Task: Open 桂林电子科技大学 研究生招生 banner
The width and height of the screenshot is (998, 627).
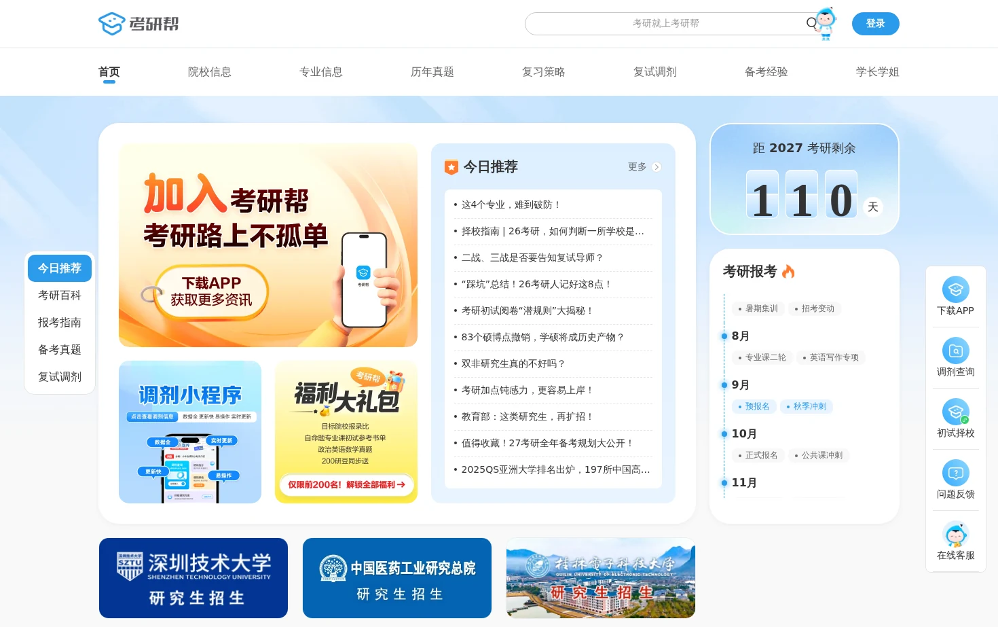Action: [x=601, y=578]
